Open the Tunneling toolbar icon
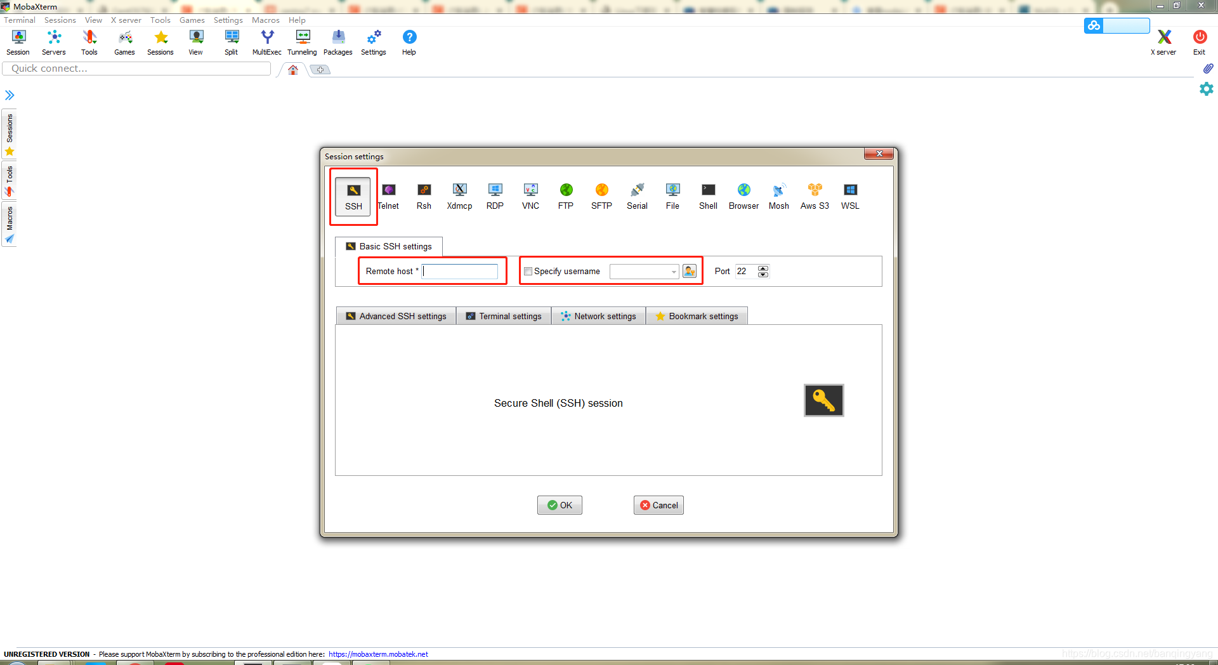1218x665 pixels. pos(303,43)
